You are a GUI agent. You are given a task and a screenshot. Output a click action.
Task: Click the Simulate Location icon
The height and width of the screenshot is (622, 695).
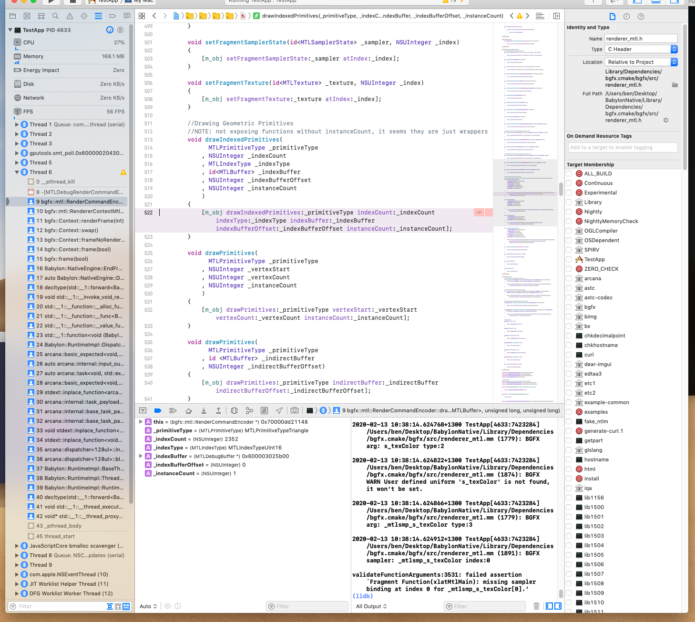pyautogui.click(x=279, y=410)
